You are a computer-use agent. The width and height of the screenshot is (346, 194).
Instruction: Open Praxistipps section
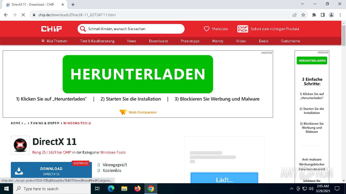(190, 41)
